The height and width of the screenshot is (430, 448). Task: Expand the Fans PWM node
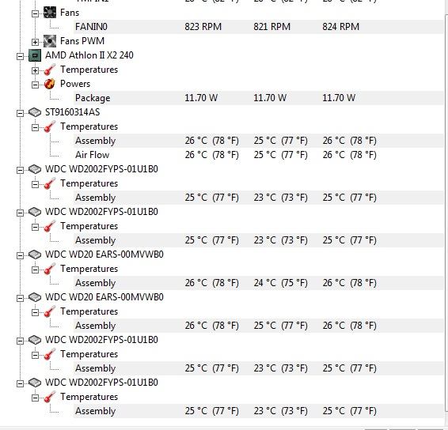click(35, 42)
